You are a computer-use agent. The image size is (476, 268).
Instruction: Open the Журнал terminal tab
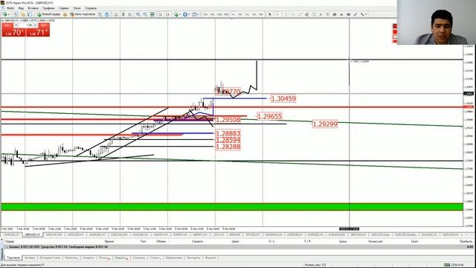click(x=210, y=258)
